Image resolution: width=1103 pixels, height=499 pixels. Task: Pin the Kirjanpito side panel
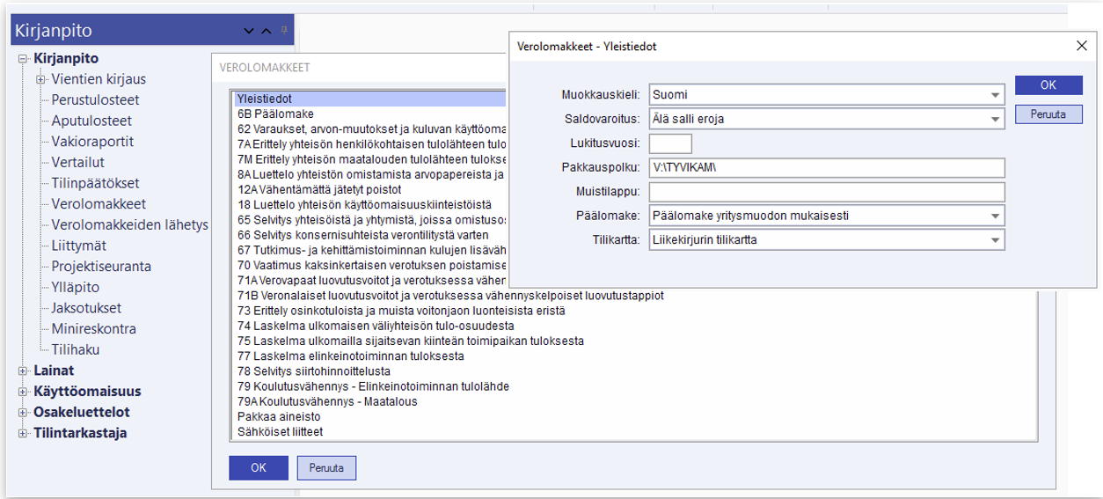(x=284, y=30)
